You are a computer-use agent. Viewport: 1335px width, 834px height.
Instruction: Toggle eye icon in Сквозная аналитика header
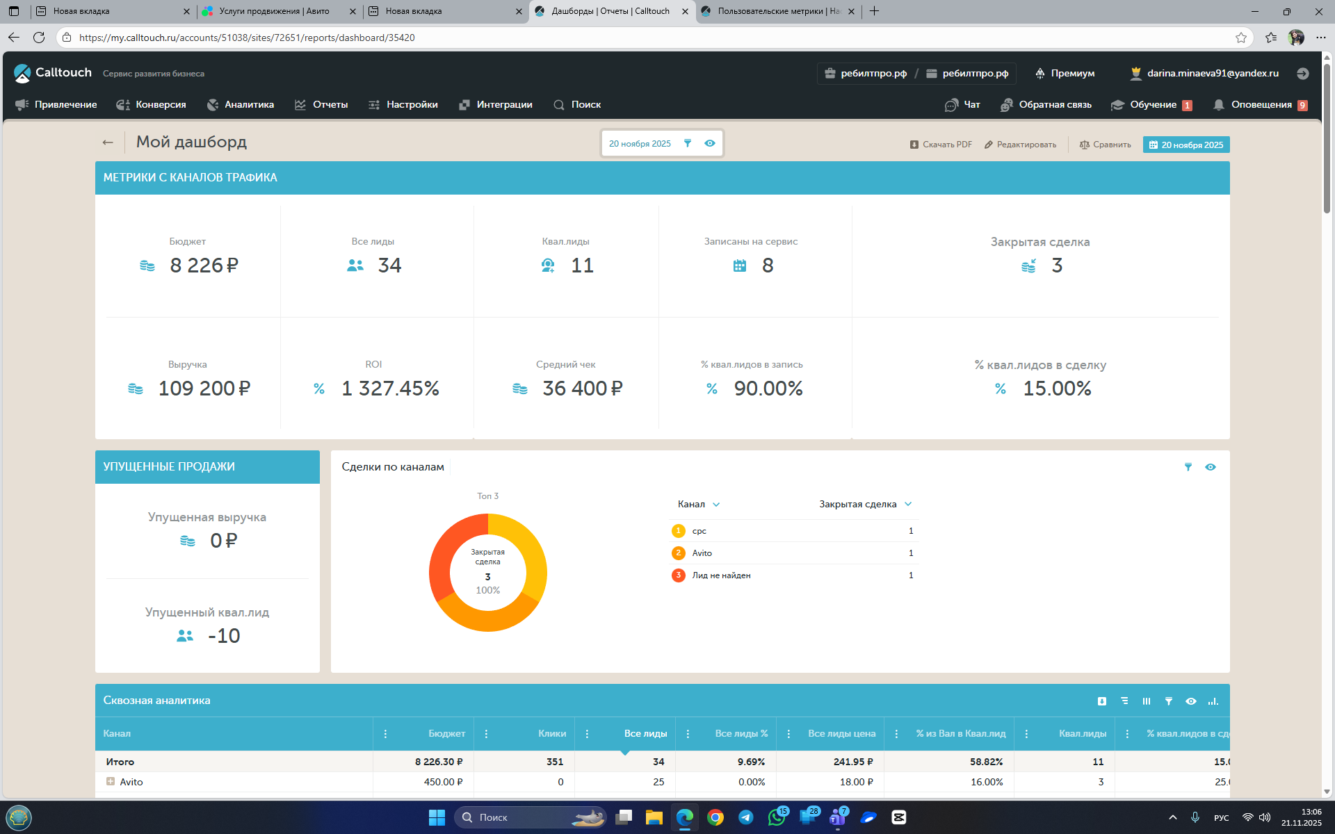point(1191,701)
